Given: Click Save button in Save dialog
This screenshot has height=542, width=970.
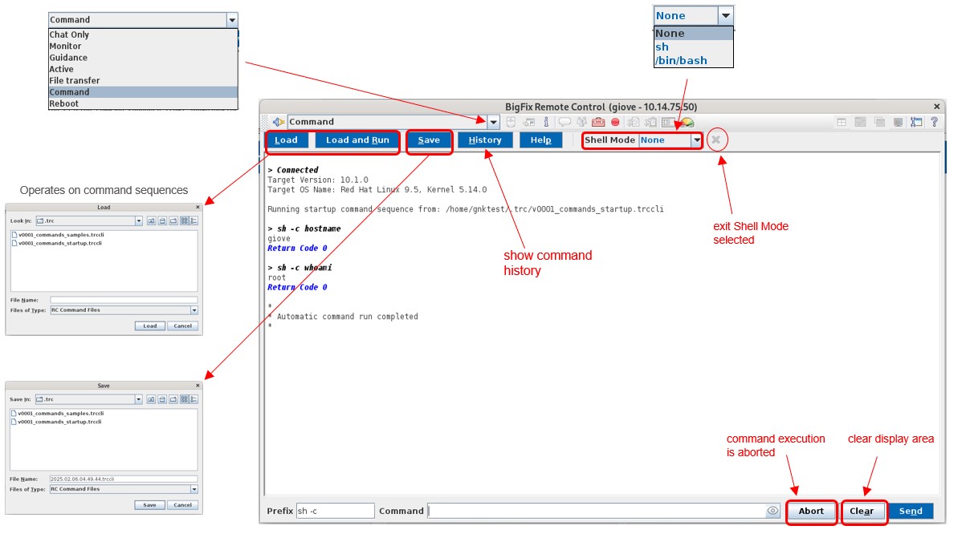Looking at the screenshot, I should tap(150, 504).
